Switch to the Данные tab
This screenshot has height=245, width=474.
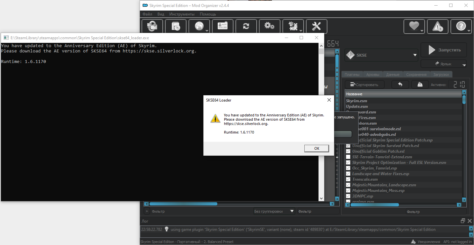pyautogui.click(x=393, y=75)
